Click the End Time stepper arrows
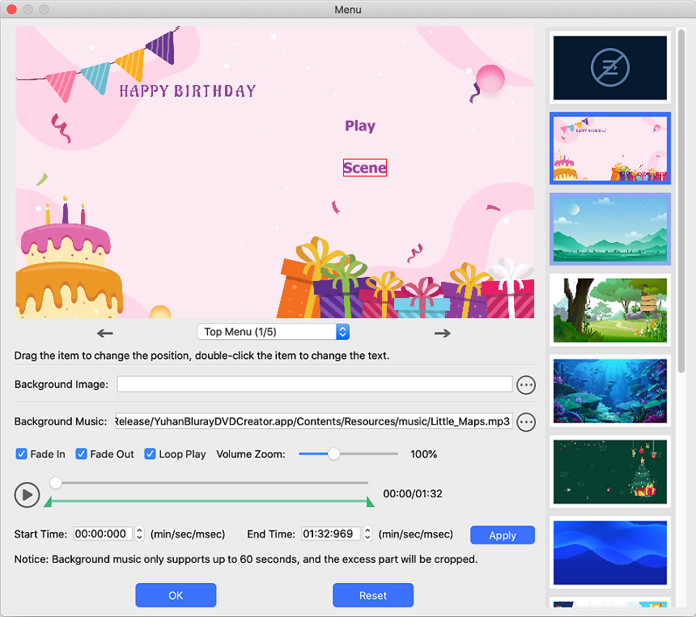Viewport: 696px width, 617px height. pyautogui.click(x=367, y=534)
